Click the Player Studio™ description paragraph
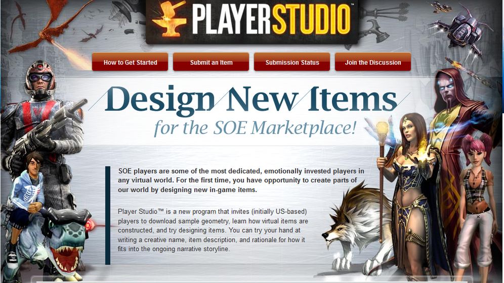Viewport: 504px width, 283px height. point(213,230)
